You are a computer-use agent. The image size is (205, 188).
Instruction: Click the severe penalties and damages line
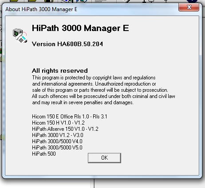point(83,102)
